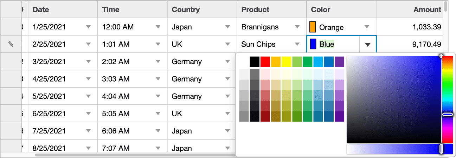Click the grid horizontal scrollbar thumb
This screenshot has width=456, height=158.
(x=135, y=154)
